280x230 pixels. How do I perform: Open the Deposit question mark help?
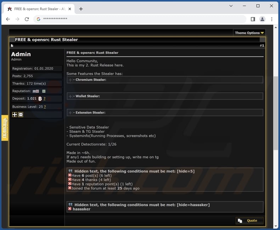tap(44, 99)
